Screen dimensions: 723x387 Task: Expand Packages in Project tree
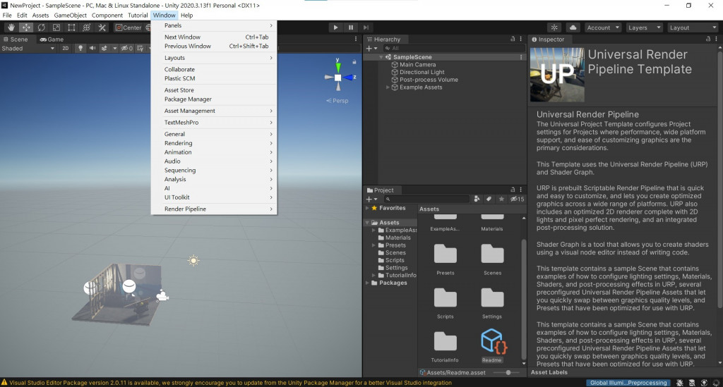click(367, 283)
